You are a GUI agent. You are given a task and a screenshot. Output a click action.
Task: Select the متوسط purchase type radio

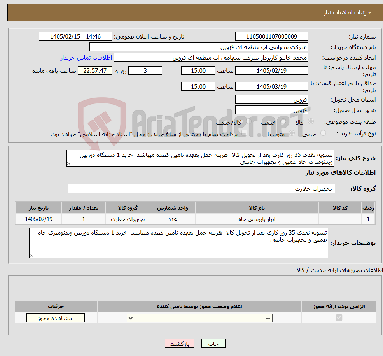pos(292,133)
